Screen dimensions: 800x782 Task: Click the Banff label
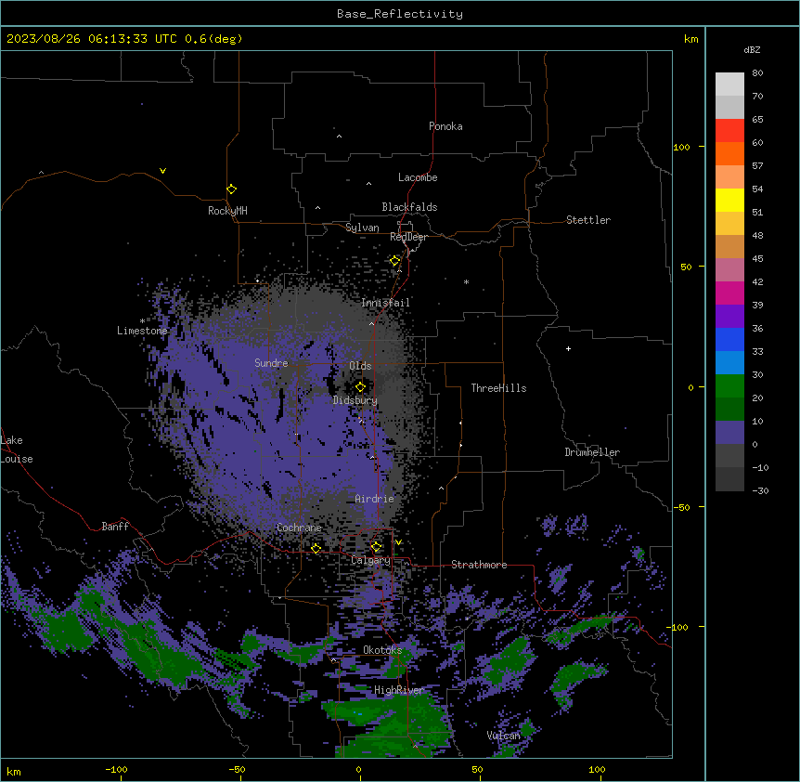[x=115, y=527]
